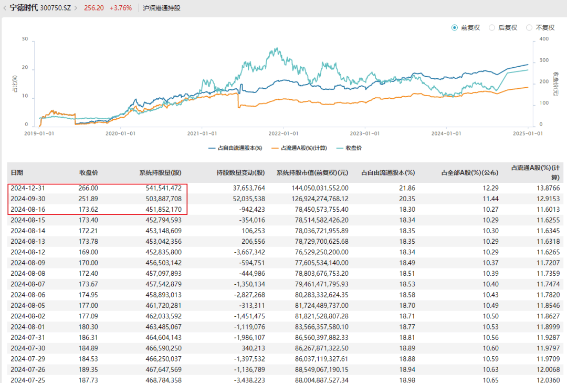The image size is (567, 383).
Task: Click the 占全部A股(%)(公布) column header
Action: 470,173
